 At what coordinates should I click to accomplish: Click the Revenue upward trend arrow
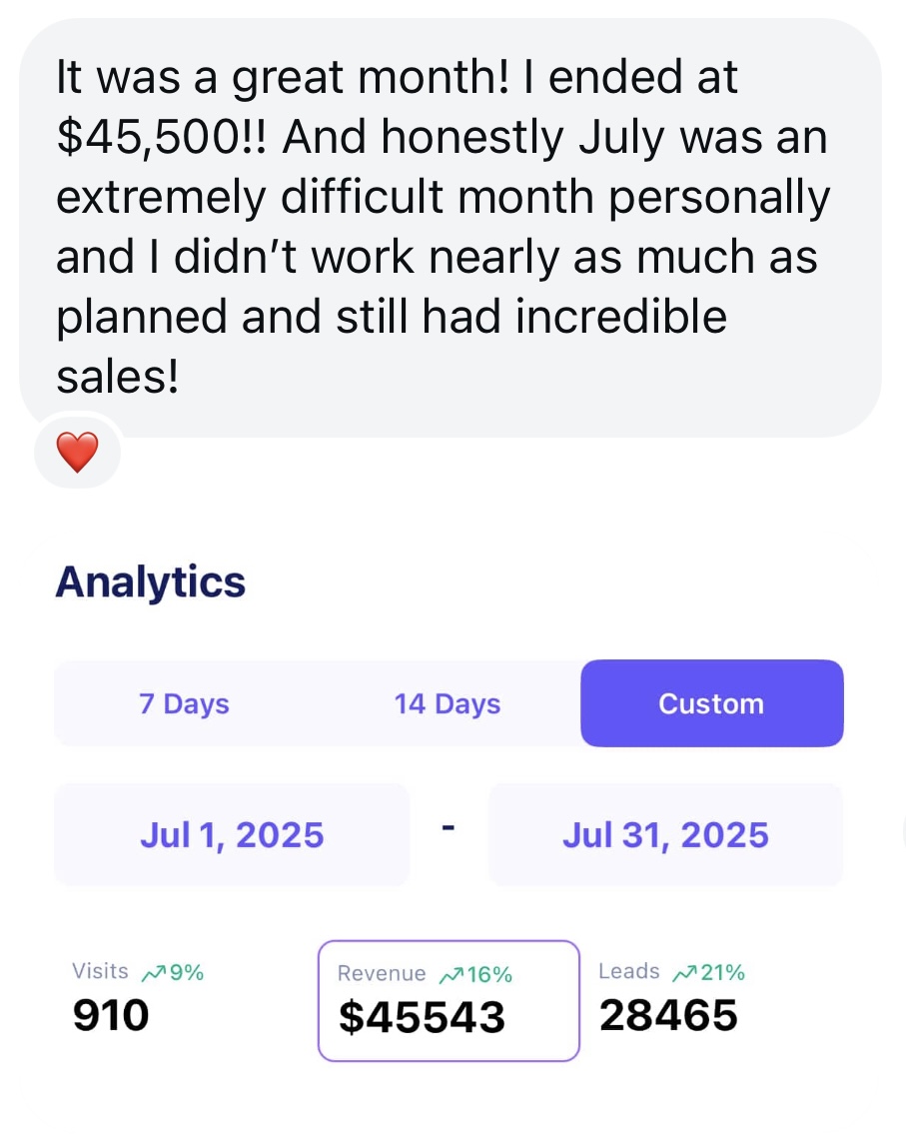(452, 975)
